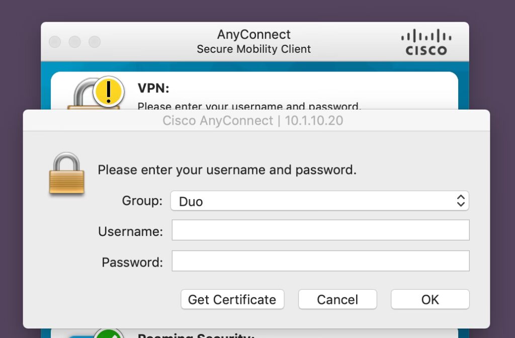The height and width of the screenshot is (338, 515).
Task: Focus the Username text field
Action: pos(320,230)
